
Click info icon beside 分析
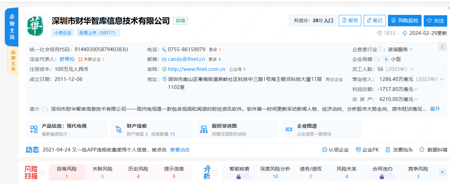[x=215, y=172]
